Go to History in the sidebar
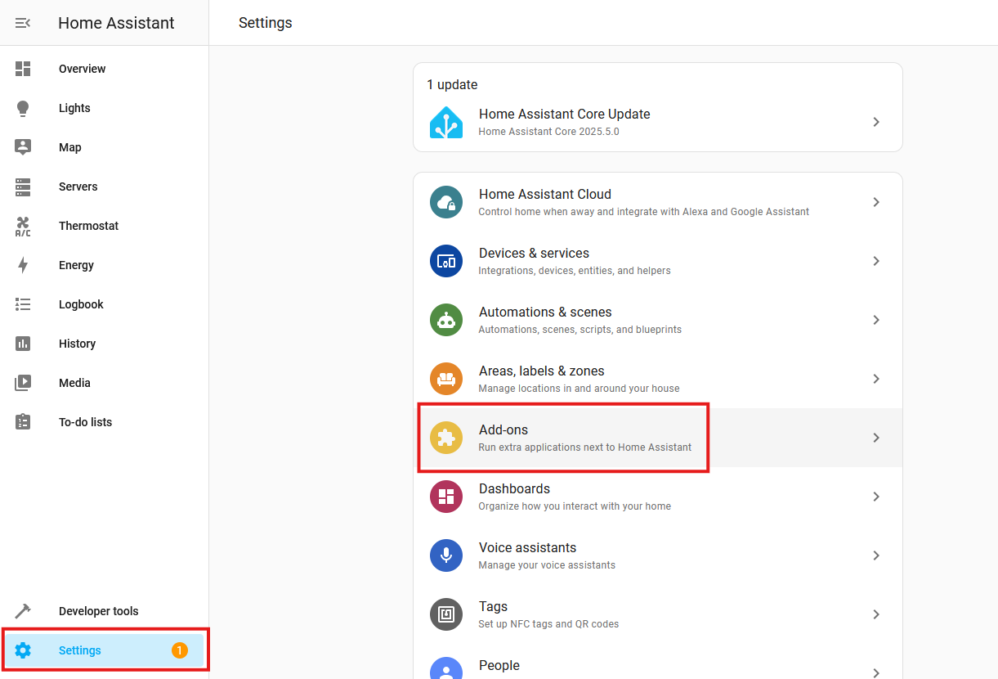Viewport: 998px width, 679px height. pyautogui.click(x=77, y=344)
